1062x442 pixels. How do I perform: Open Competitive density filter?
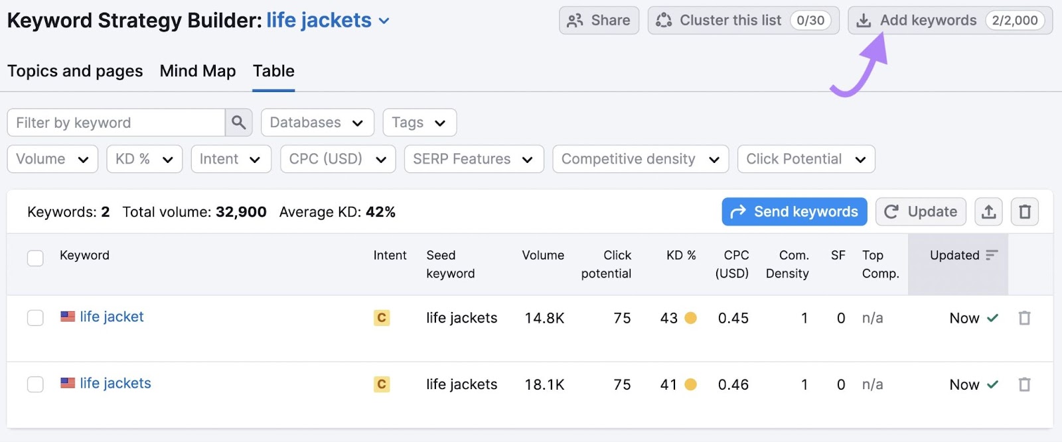coord(641,159)
